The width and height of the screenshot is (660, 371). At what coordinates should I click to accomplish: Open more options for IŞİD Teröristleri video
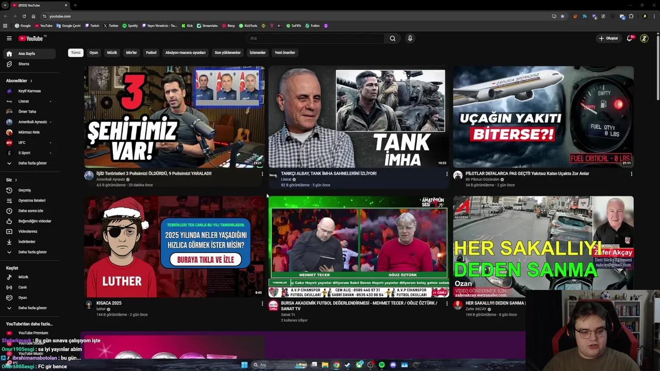(262, 174)
